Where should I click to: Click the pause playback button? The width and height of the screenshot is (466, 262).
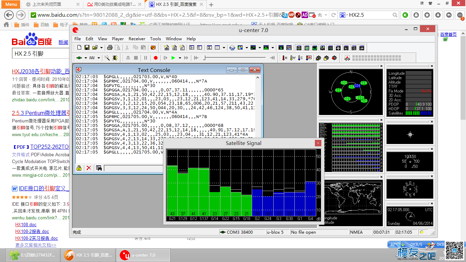(146, 58)
